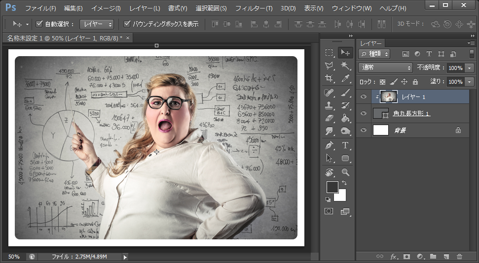Viewport: 479px width, 263px height.
Task: Open the イメージ(I) menu
Action: pos(106,8)
